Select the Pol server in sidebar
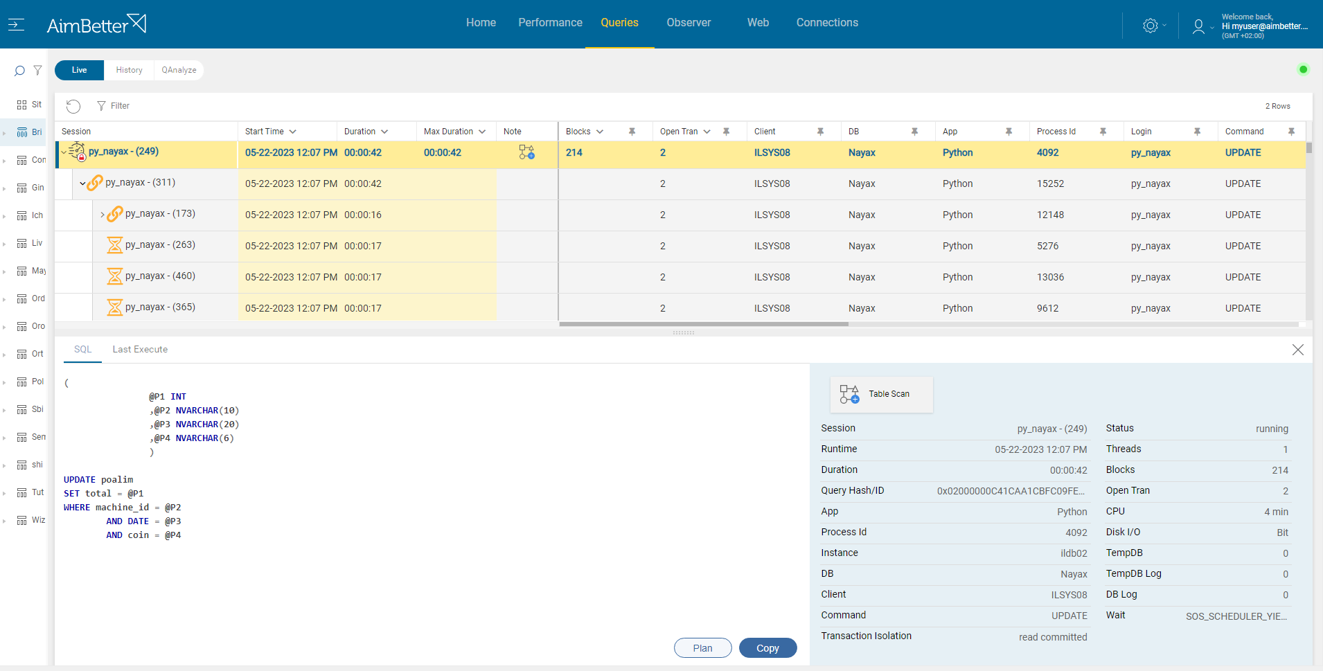Image resolution: width=1323 pixels, height=671 pixels. [30, 382]
